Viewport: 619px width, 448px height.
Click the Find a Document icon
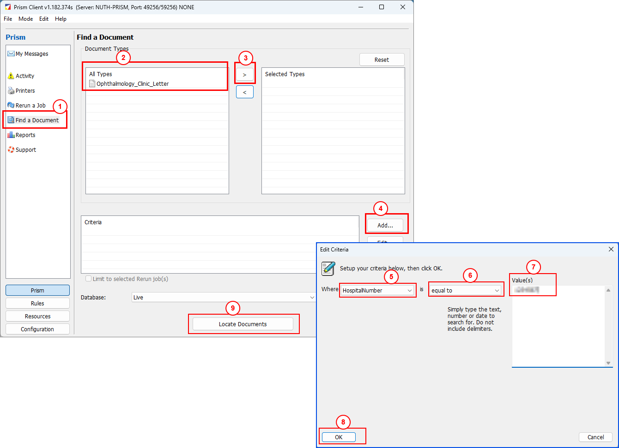pyautogui.click(x=11, y=120)
